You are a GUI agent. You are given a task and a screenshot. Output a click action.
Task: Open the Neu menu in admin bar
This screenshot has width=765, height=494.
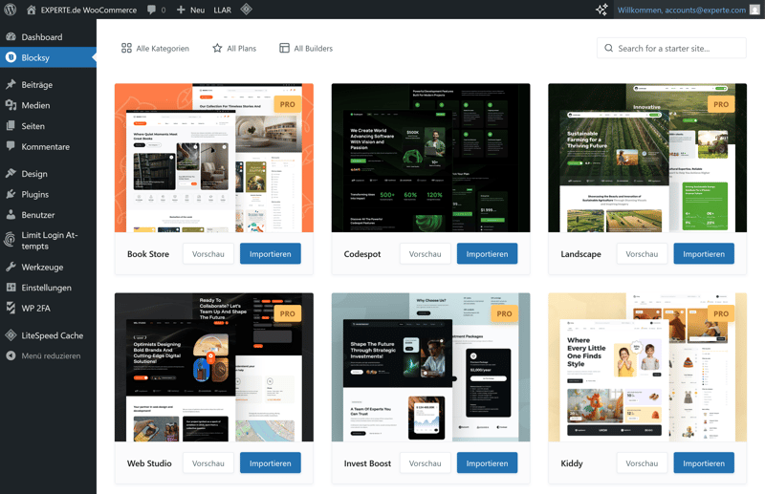190,10
